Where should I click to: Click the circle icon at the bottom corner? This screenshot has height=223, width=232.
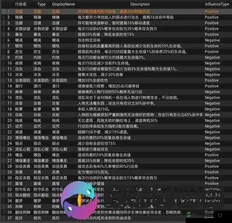(220, 215)
